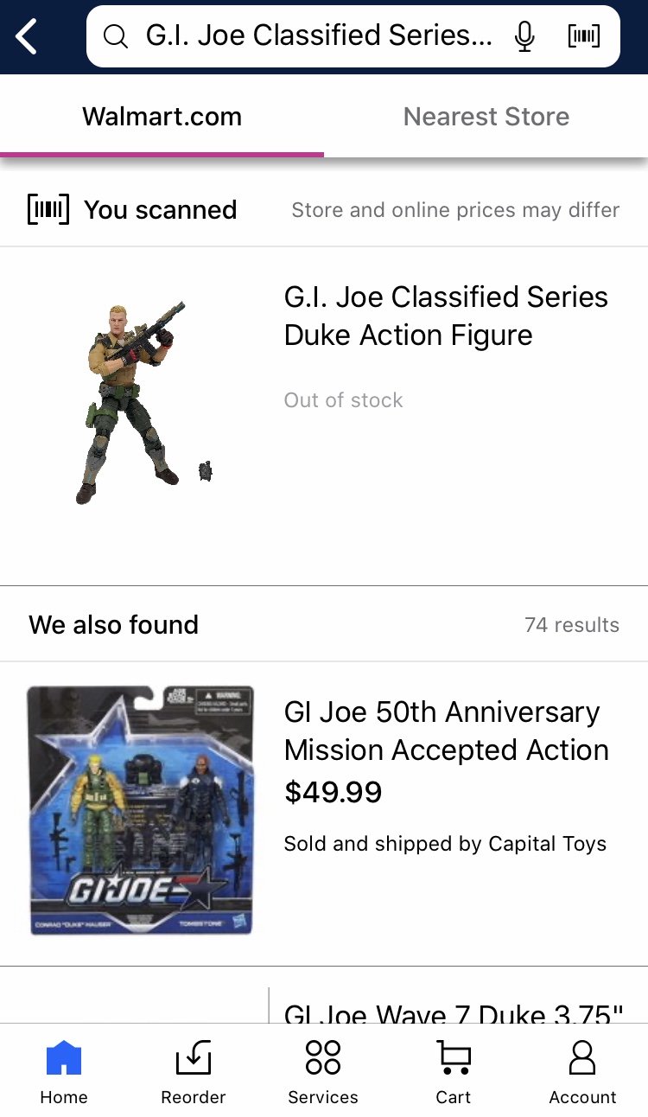The image size is (648, 1117).
Task: Tap Sold and shipped by Capital Toys
Action: pos(445,844)
